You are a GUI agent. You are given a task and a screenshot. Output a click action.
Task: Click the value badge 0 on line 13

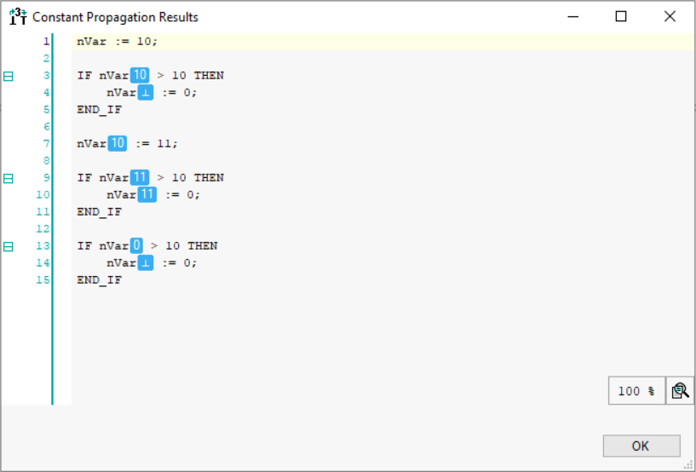[x=136, y=245]
